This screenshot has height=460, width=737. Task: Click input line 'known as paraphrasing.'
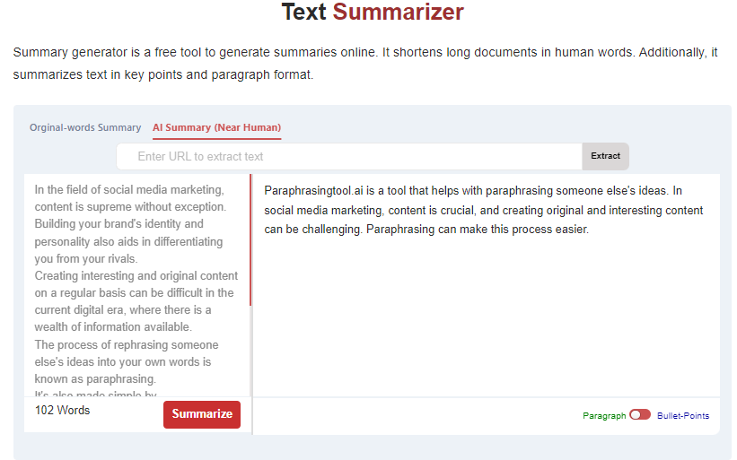(95, 378)
